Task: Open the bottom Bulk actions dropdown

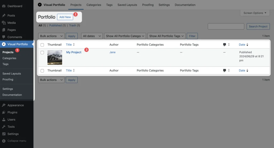Action: [x=51, y=80]
